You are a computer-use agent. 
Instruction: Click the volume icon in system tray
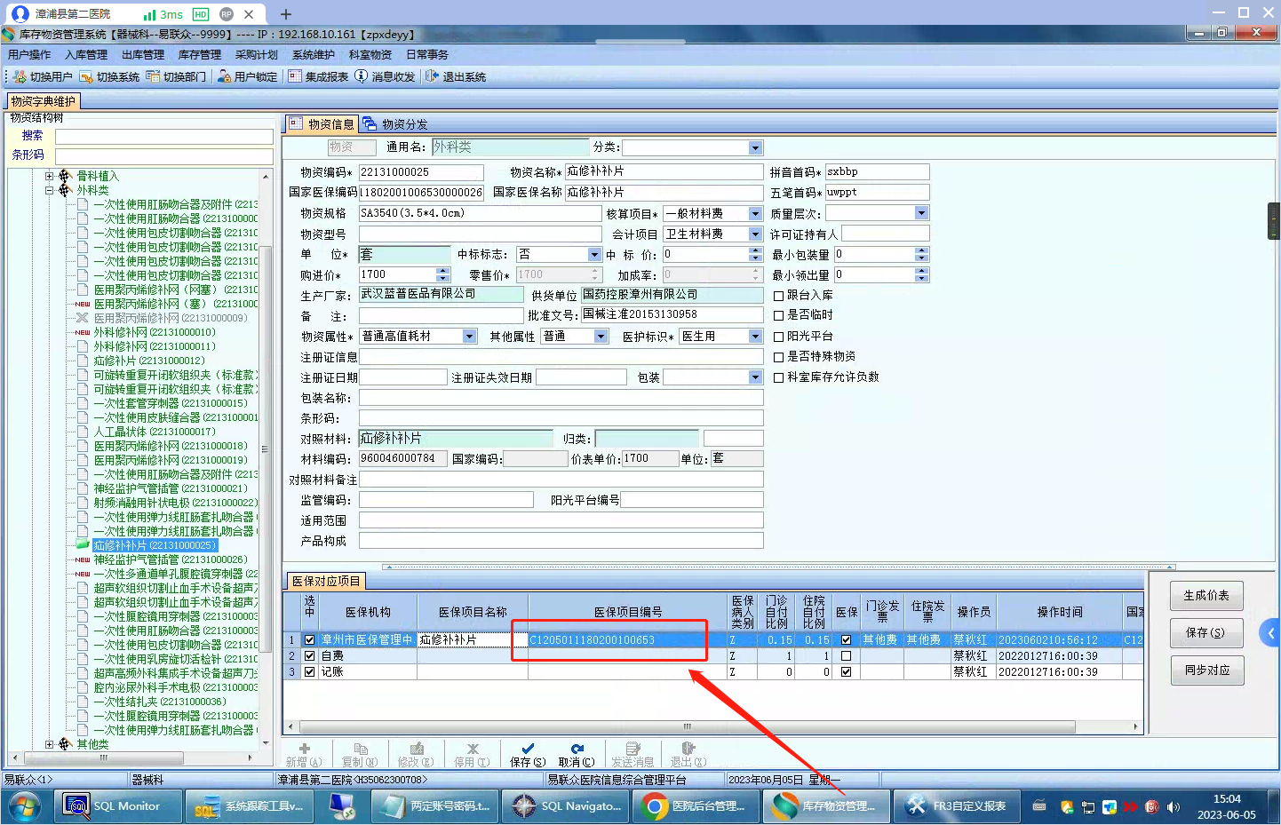[1174, 807]
